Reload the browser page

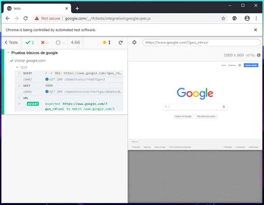[26, 18]
